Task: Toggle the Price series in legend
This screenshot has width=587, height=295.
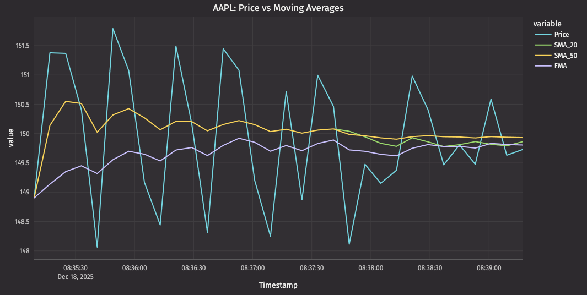Action: (x=562, y=35)
